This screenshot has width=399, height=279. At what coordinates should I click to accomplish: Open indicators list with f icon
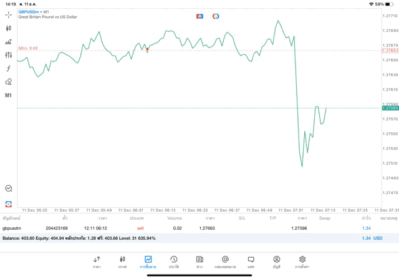9,68
